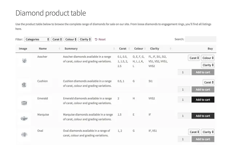This screenshot has width=233, height=145.
Task: Click quantity field for Asscher row
Action: [184, 72]
